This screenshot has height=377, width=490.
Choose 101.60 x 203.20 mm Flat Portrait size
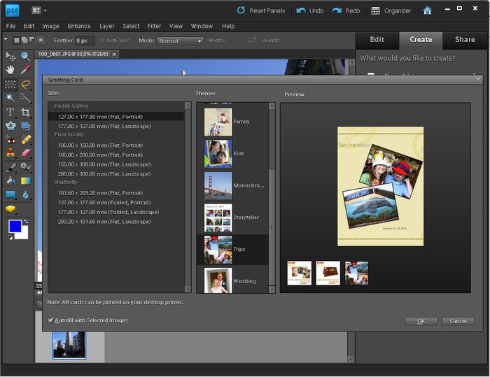coord(100,193)
